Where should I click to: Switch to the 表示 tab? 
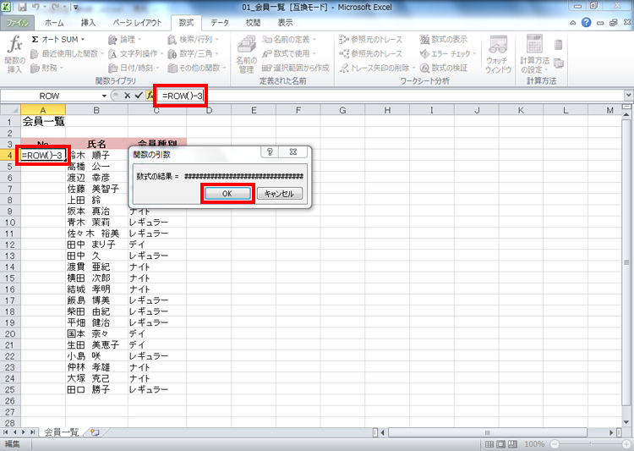(285, 23)
